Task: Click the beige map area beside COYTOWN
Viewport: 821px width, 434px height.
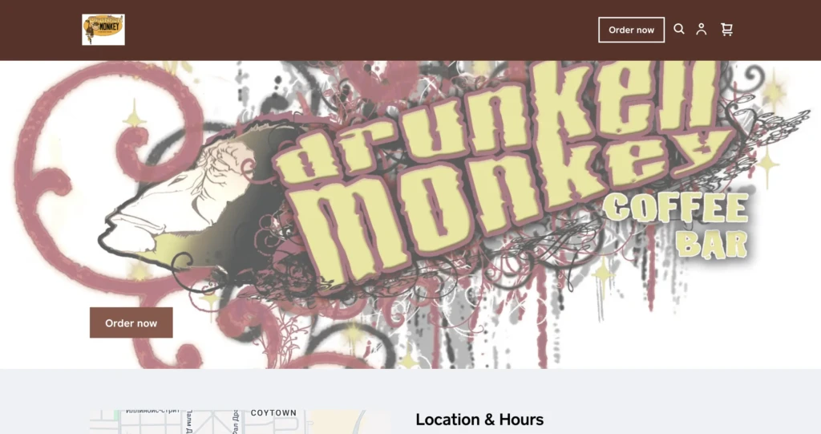Action: pos(335,422)
